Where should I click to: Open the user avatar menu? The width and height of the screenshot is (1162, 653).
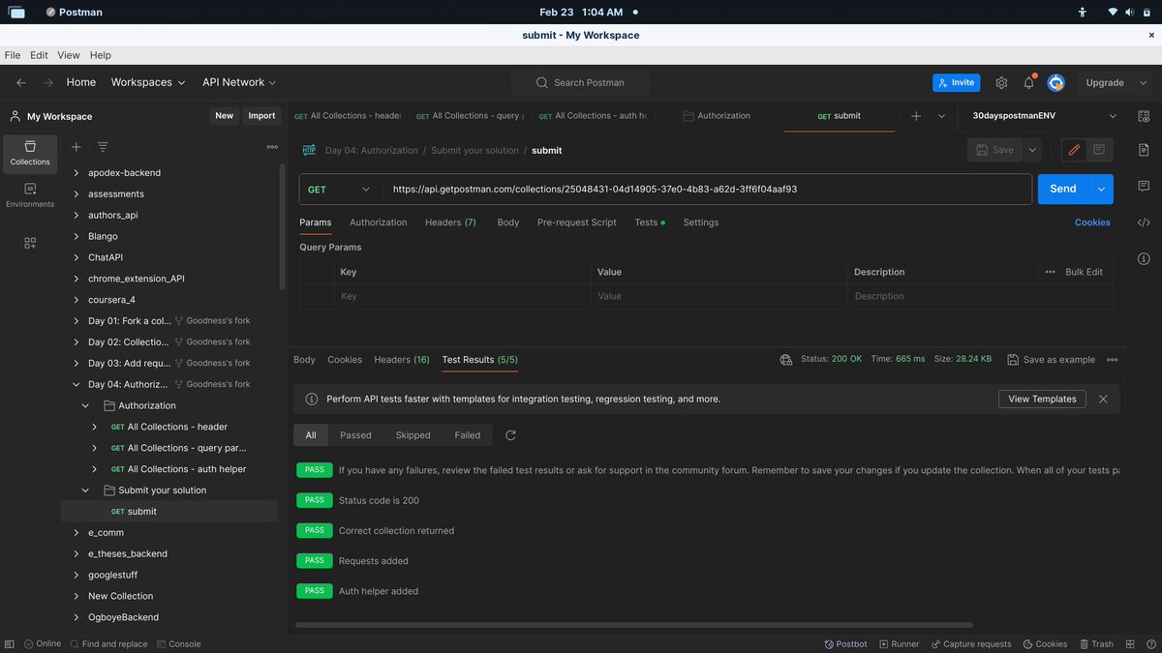(1055, 82)
